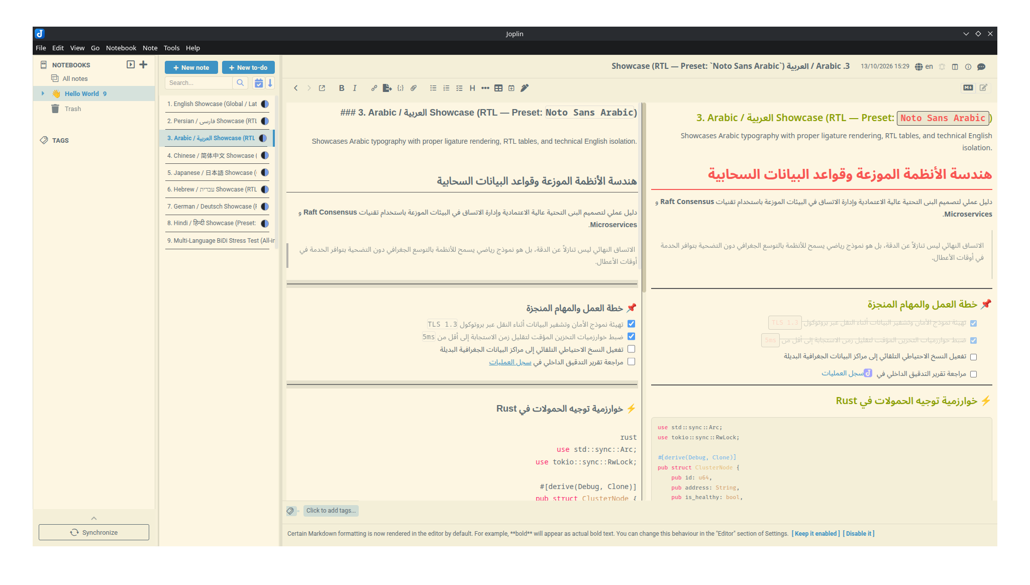Viewport: 1030px width, 585px height.
Task: Toggle notebooks expand-all button
Action: [x=131, y=65]
